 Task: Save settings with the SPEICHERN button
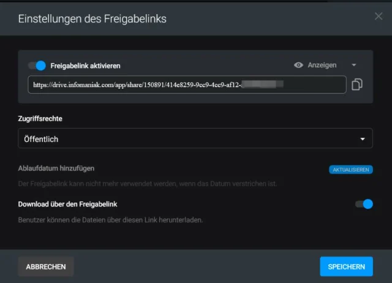(346, 266)
